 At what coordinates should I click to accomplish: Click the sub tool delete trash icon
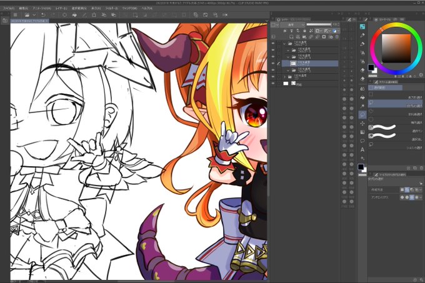[421, 168]
